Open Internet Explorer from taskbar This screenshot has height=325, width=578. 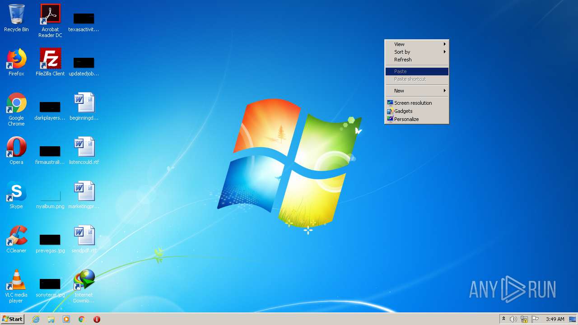click(x=36, y=319)
